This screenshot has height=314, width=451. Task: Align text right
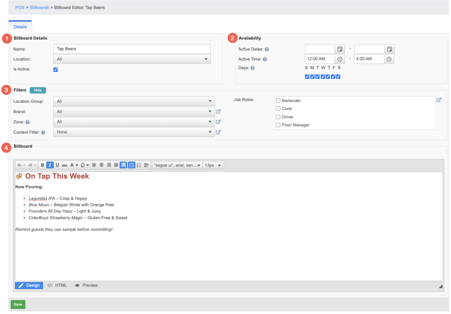coord(109,165)
